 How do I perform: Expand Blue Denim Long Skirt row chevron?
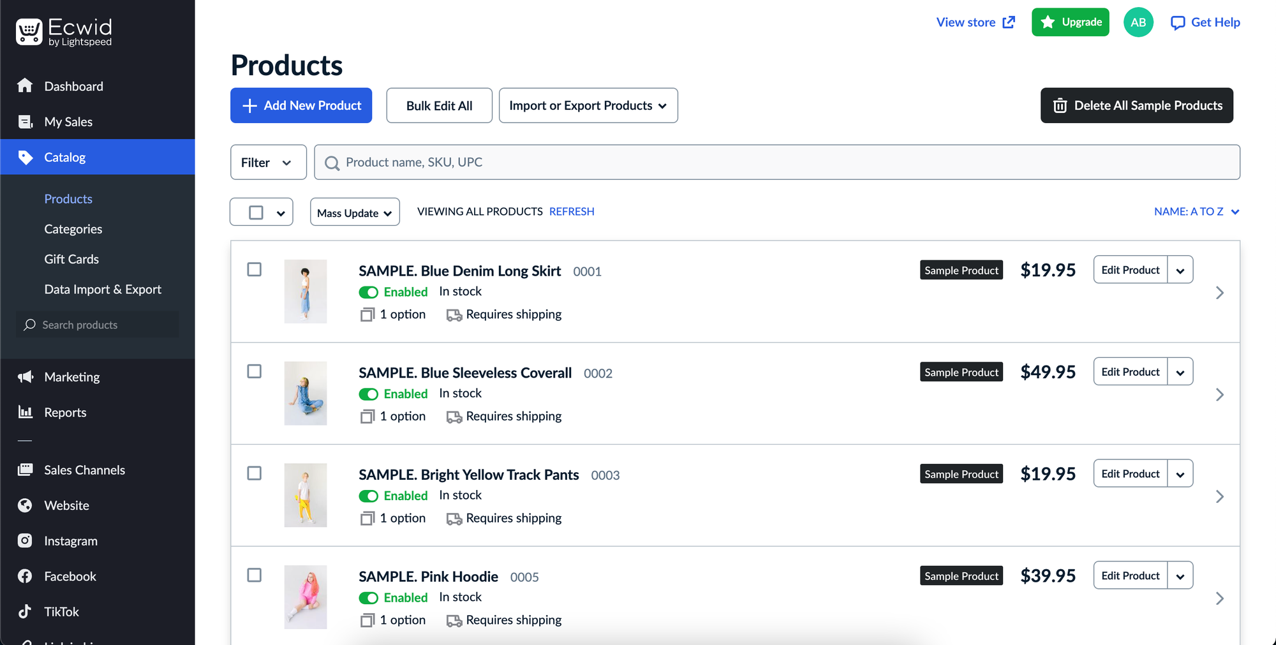tap(1219, 293)
